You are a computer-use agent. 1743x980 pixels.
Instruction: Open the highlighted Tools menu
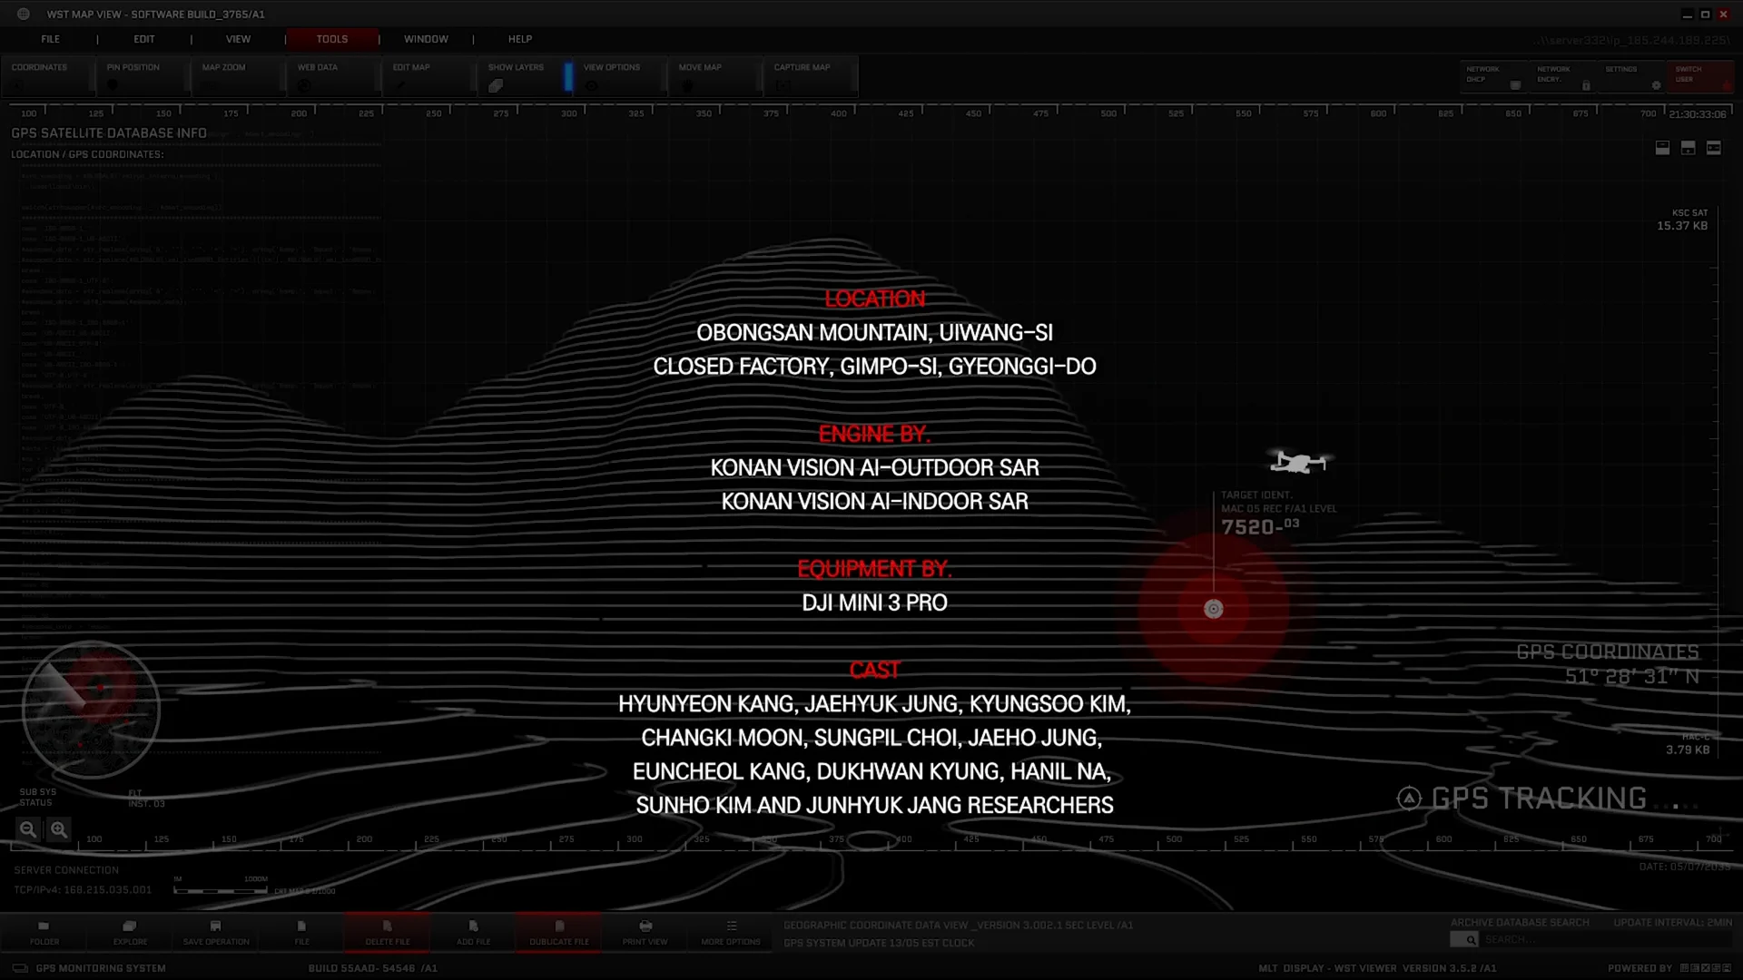point(332,39)
